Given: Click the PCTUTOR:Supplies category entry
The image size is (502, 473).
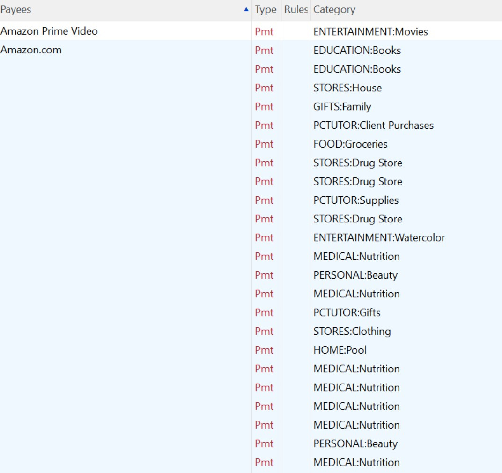Looking at the screenshot, I should [355, 200].
